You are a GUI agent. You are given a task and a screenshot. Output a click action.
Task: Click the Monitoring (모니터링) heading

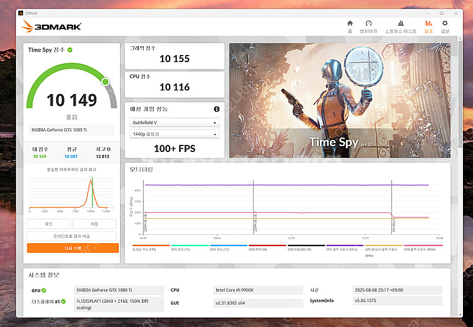point(141,170)
